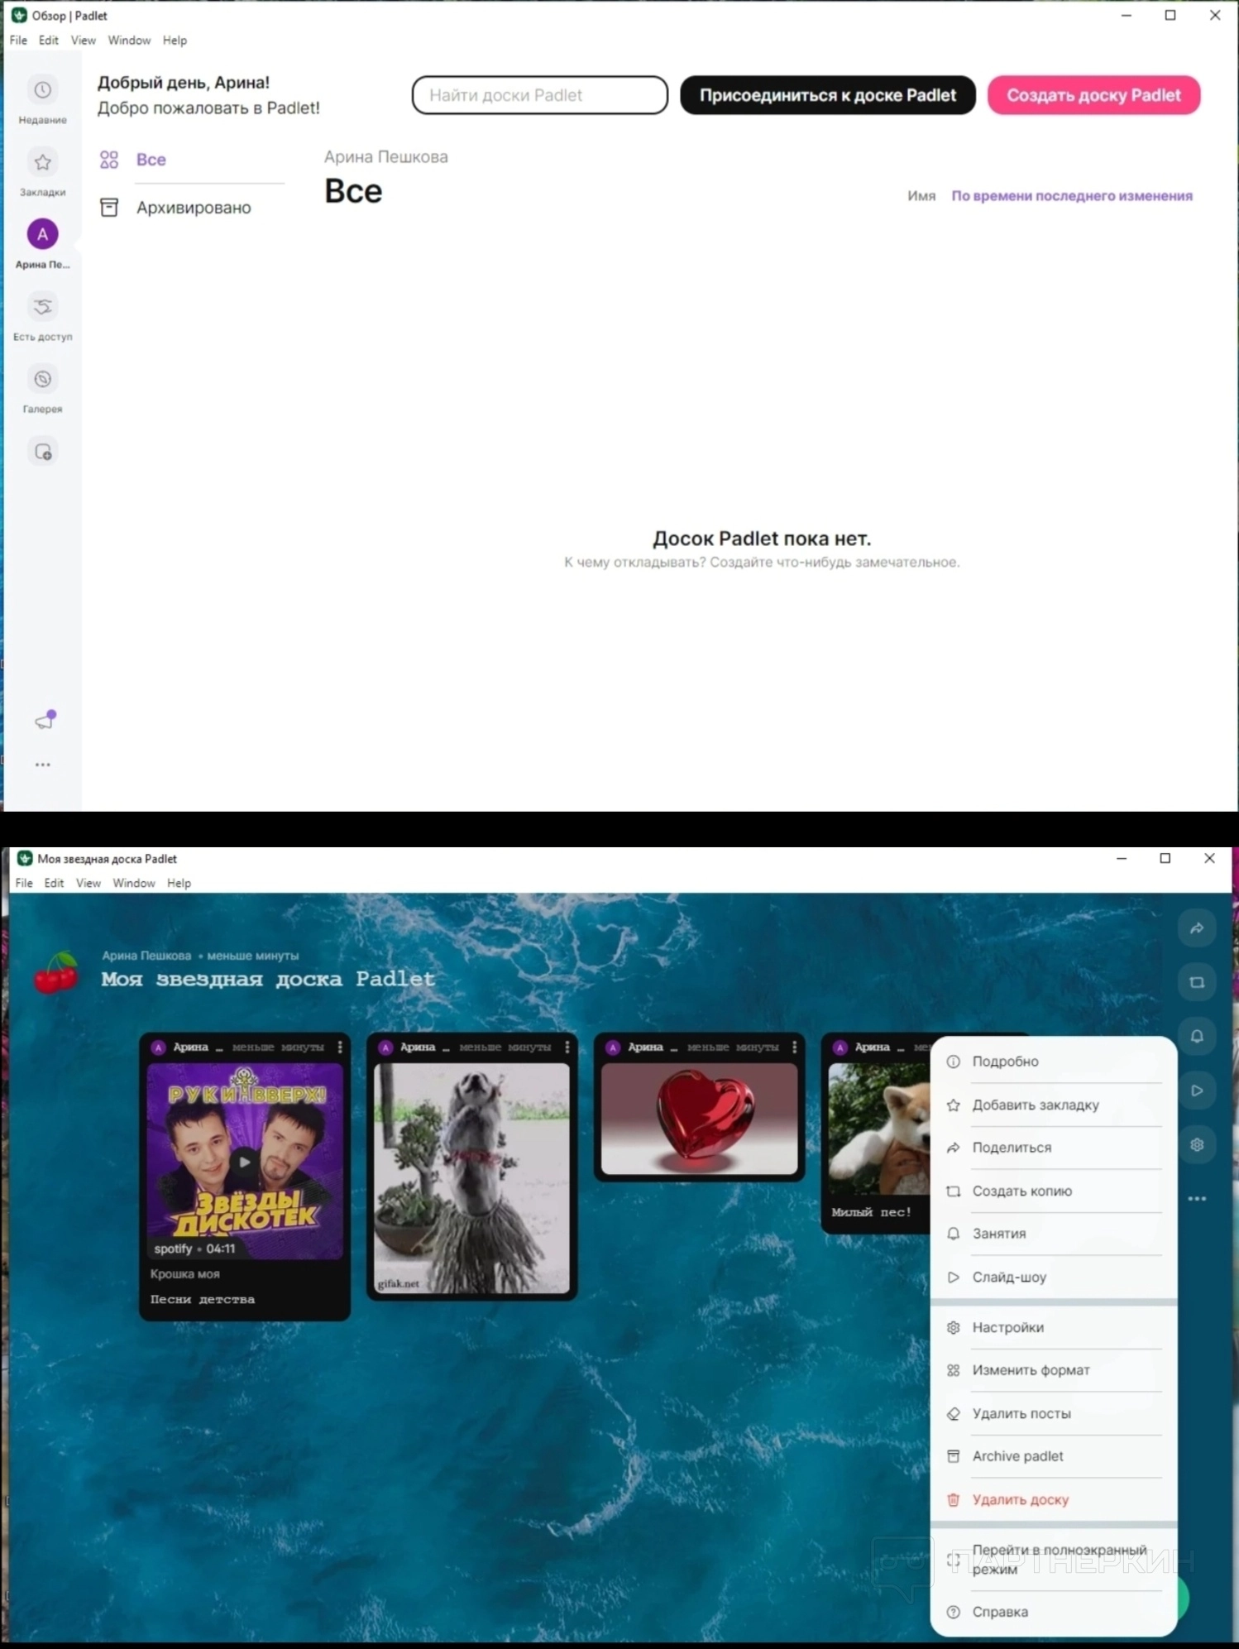
Task: Open the dancing dog gifak.net image
Action: tap(471, 1178)
